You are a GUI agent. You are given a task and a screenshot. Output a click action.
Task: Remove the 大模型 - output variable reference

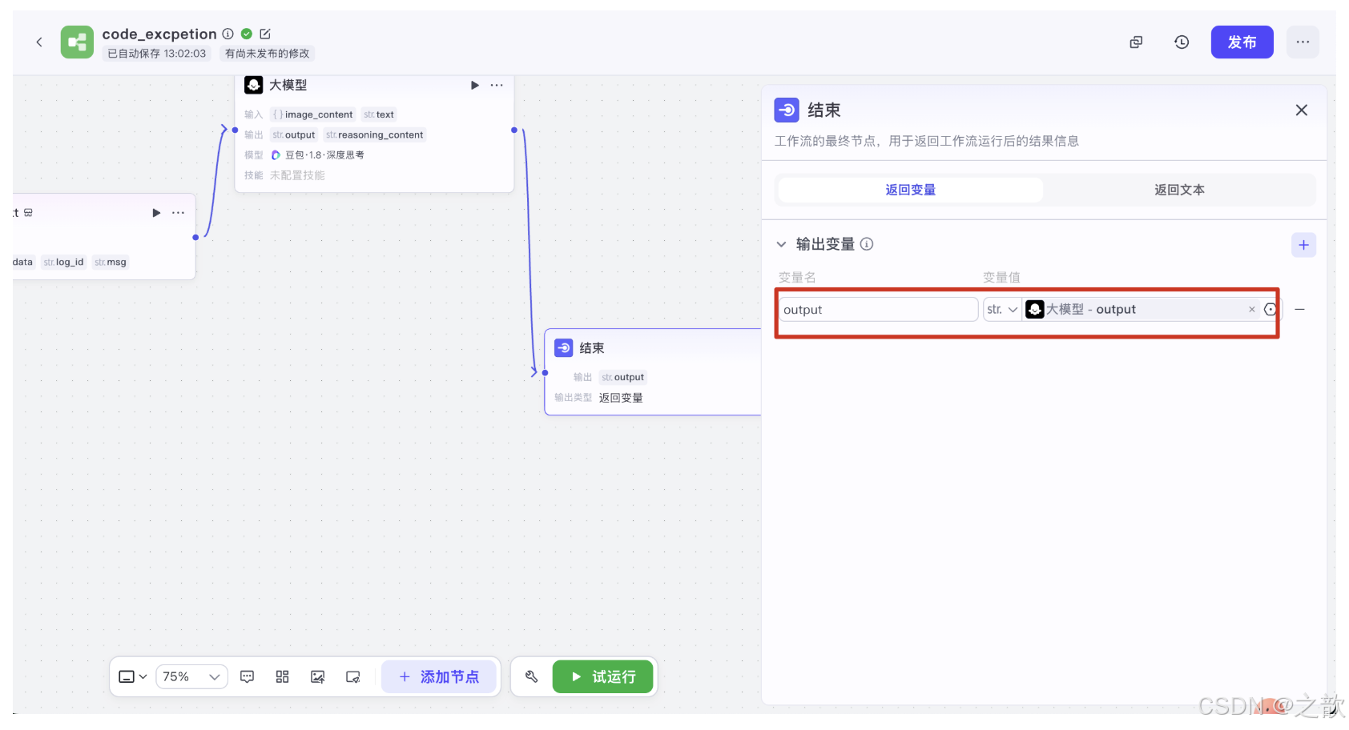coord(1250,309)
